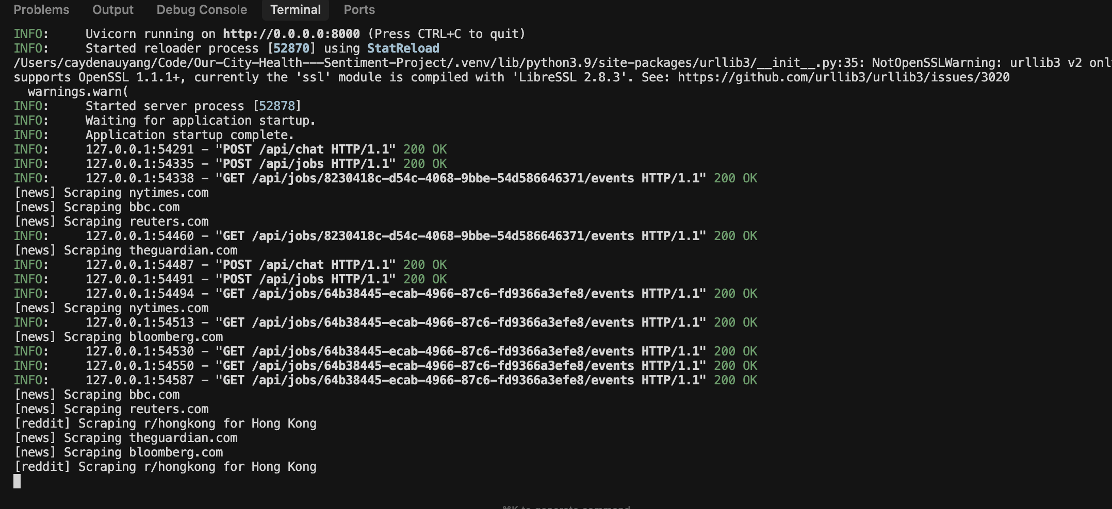The image size is (1112, 509).
Task: Click the reddit Scraping r/hongkong log entry
Action: 166,423
